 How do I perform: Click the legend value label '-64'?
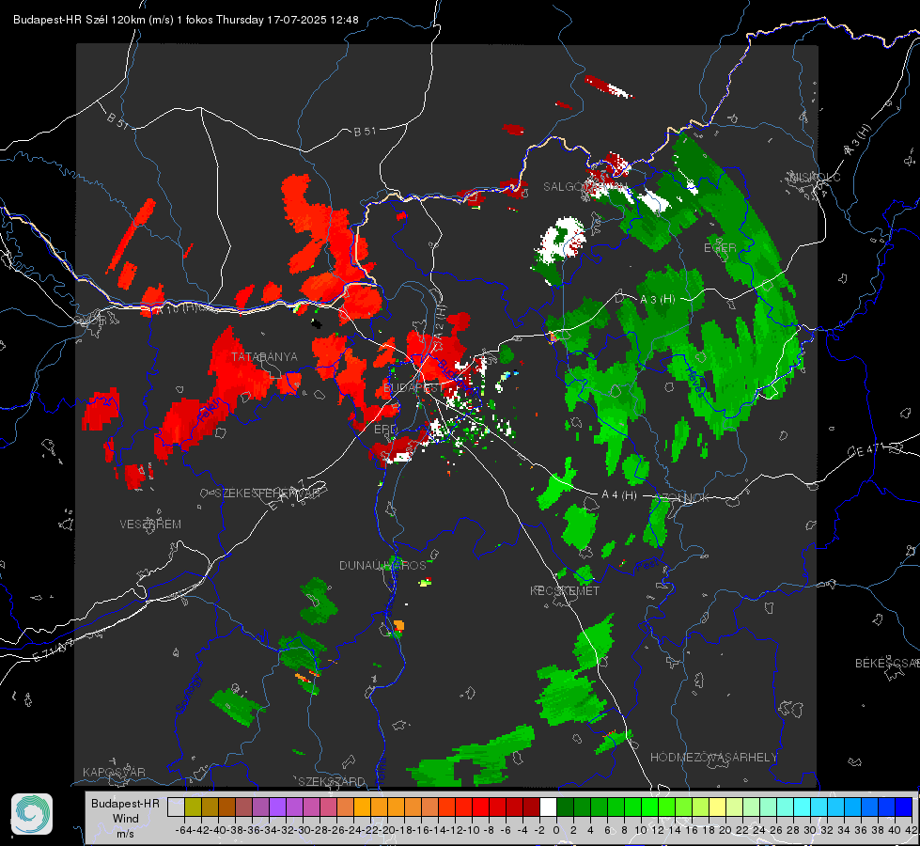[183, 830]
